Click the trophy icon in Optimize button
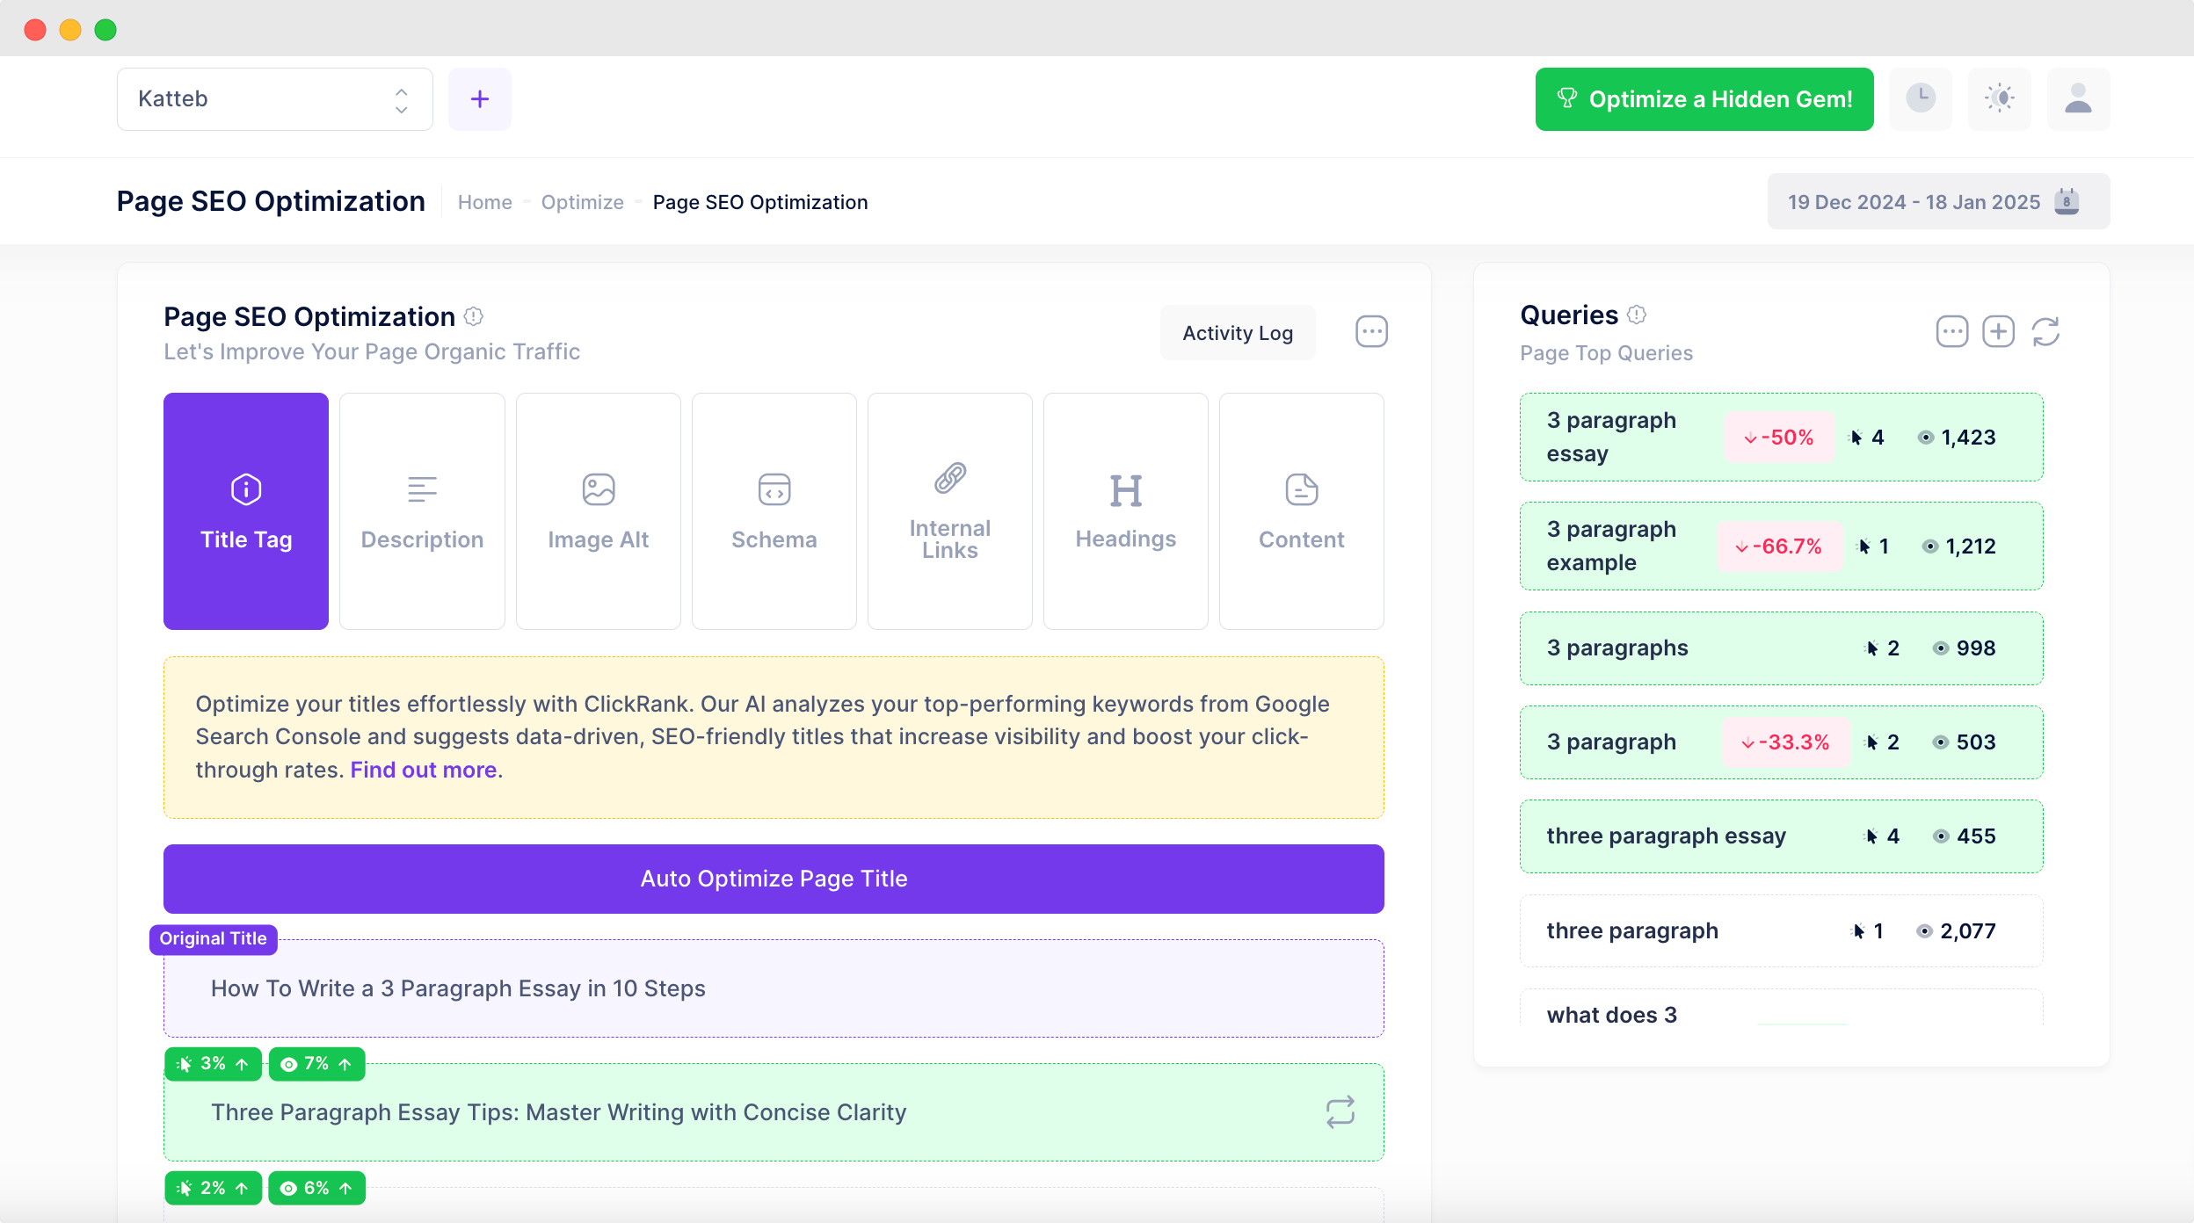Viewport: 2194px width, 1223px height. 1567,98
